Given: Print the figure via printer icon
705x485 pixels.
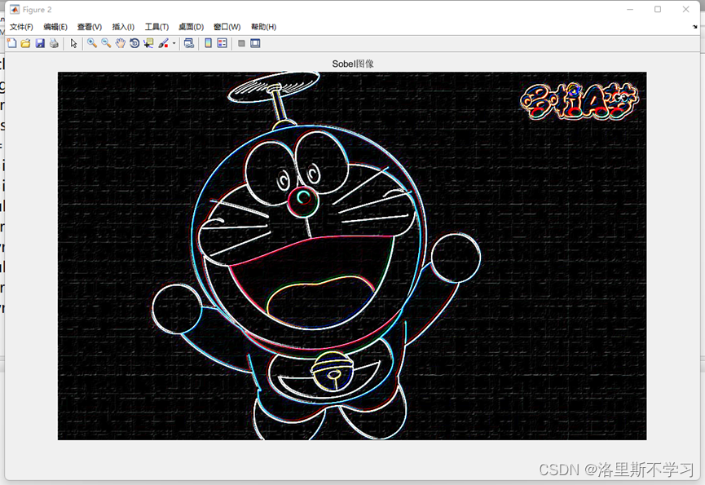Looking at the screenshot, I should coord(54,43).
